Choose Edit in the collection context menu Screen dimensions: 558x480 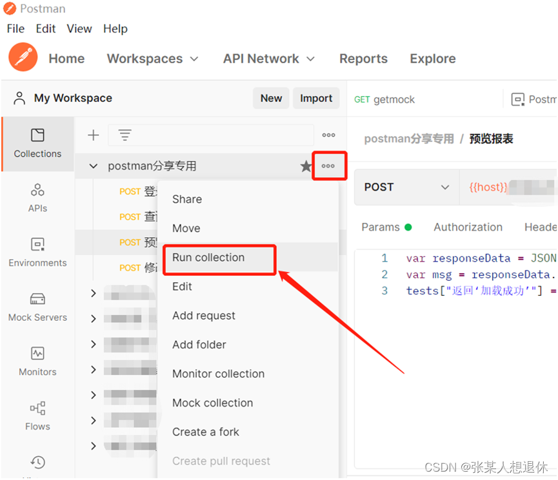pyautogui.click(x=182, y=287)
